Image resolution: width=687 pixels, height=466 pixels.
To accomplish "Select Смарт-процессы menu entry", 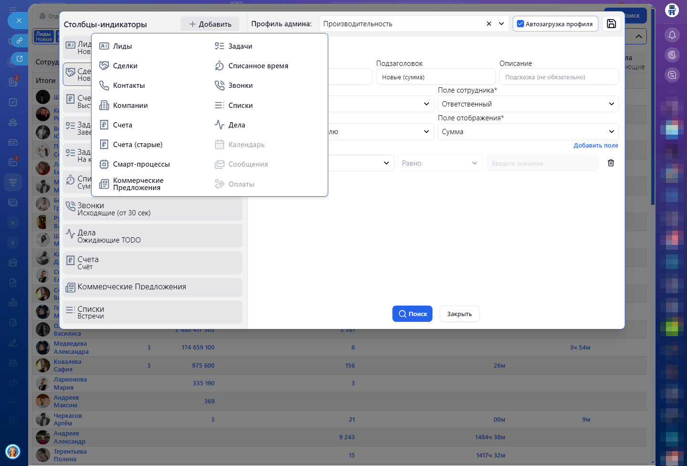I will point(141,164).
